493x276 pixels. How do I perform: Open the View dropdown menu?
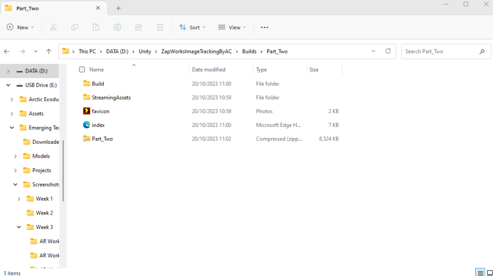(232, 27)
